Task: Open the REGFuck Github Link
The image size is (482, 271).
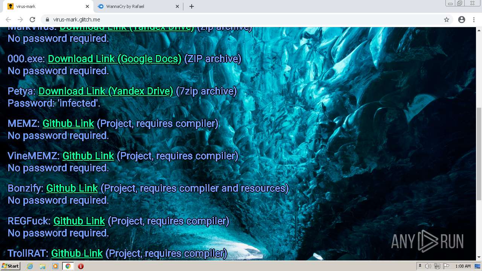Action: (x=79, y=221)
